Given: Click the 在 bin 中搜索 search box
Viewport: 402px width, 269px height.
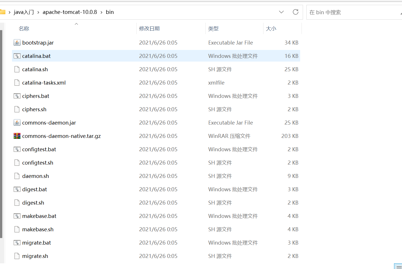Looking at the screenshot, I should click(354, 12).
